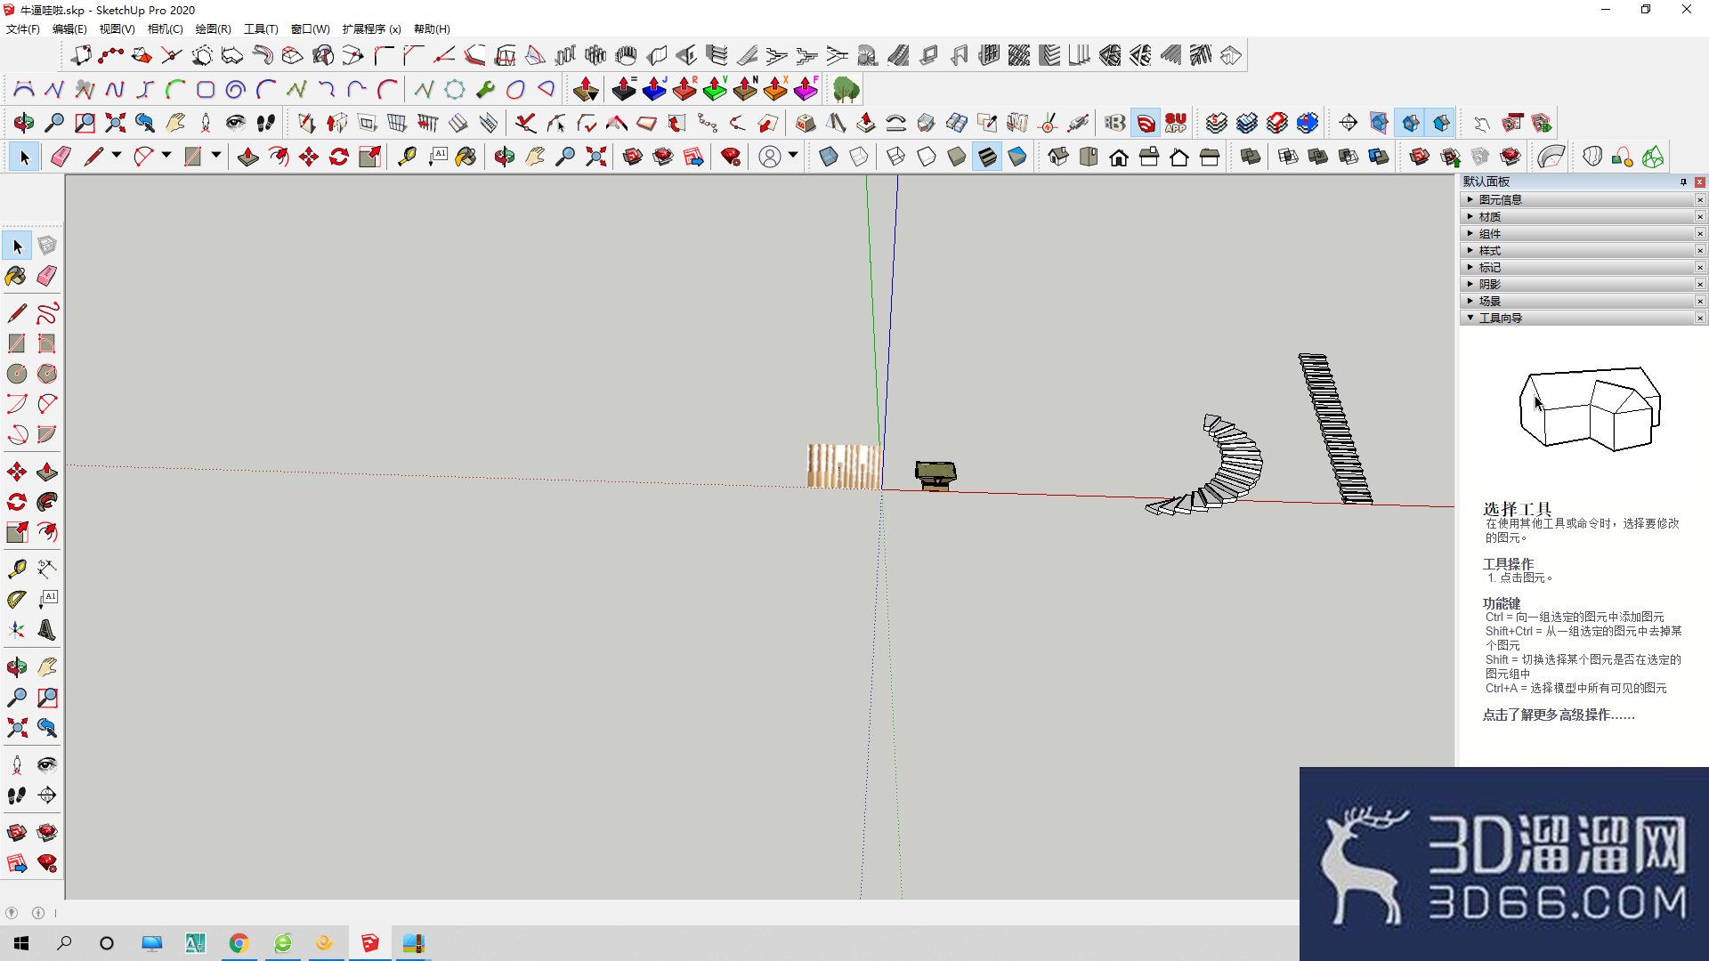This screenshot has width=1709, height=961.
Task: Activate the Section Plane tool in left toolbar
Action: tap(47, 795)
